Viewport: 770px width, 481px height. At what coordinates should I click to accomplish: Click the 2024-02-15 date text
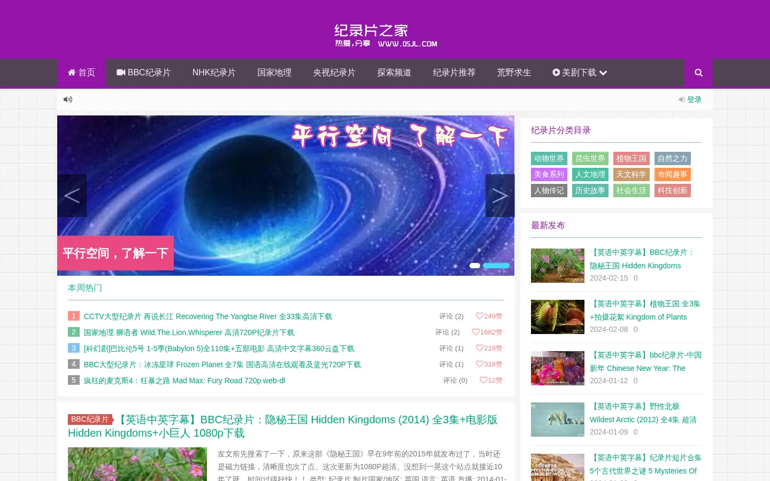click(609, 278)
